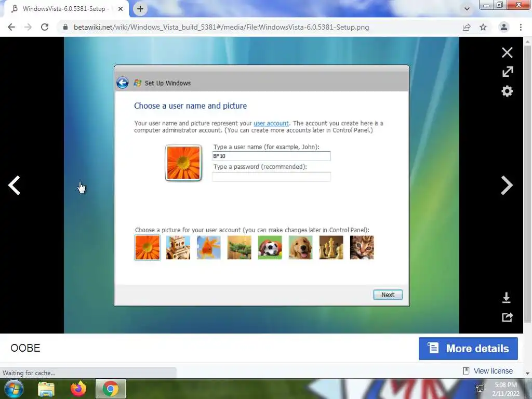
Task: Open media viewer settings gear icon
Action: [x=507, y=91]
